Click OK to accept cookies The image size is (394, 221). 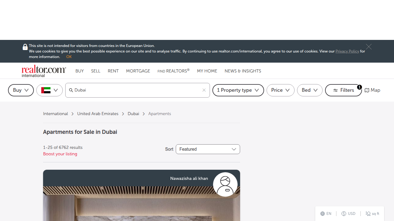point(69,57)
